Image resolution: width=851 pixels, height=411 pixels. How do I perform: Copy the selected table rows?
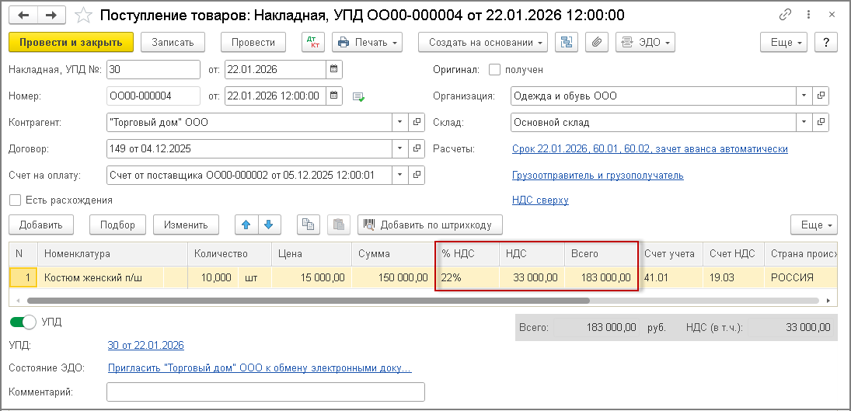pos(309,225)
